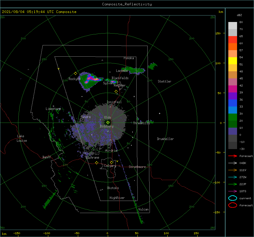Click the Lacombe city label
Screen dimensions: 254x237
(x=122, y=71)
